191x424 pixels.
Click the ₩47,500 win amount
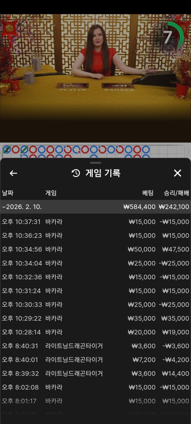tap(175, 249)
